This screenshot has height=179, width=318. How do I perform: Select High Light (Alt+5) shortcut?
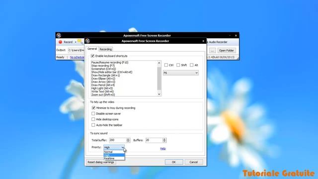click(102, 89)
